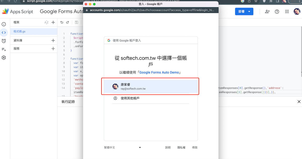
Task: Select the 程式碼.gs file
Action: click(34, 31)
